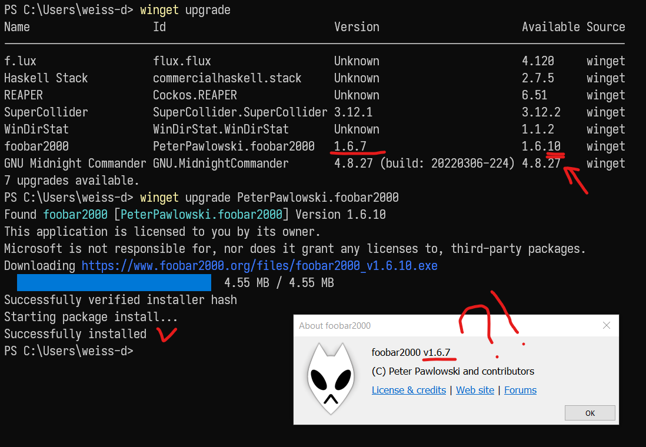Screen dimensions: 646x447
Task: Click the 'Name' column header
Action: click(17, 27)
